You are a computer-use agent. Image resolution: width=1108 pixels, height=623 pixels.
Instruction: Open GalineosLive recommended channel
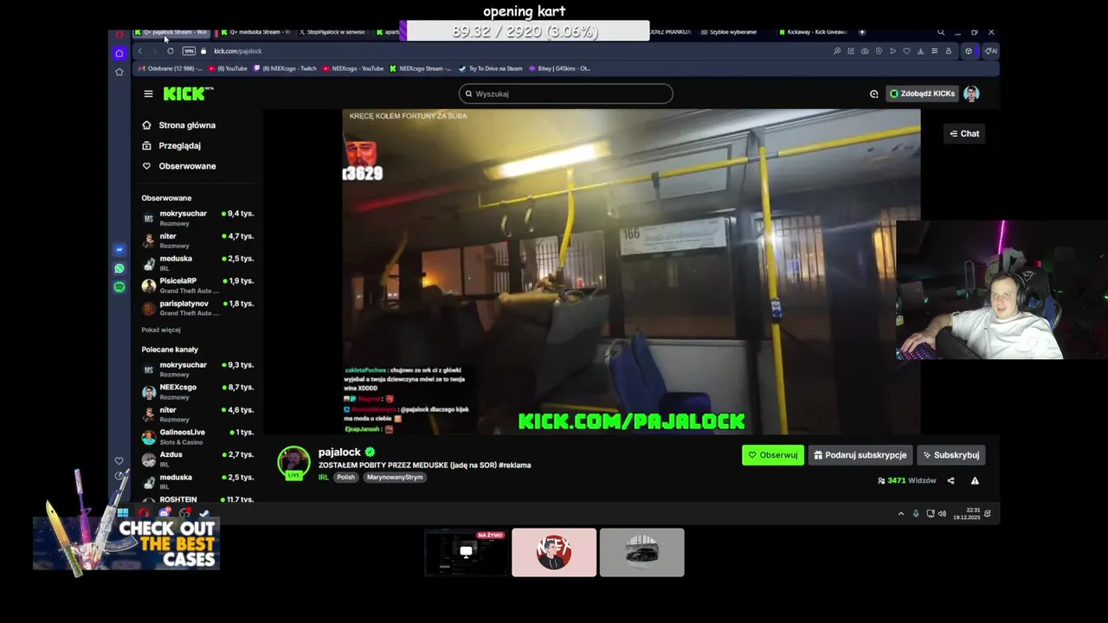(197, 436)
